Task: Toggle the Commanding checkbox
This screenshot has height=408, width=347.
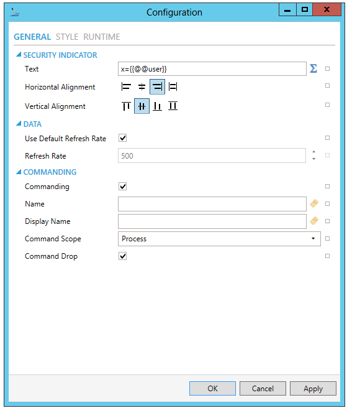Action: click(x=122, y=187)
